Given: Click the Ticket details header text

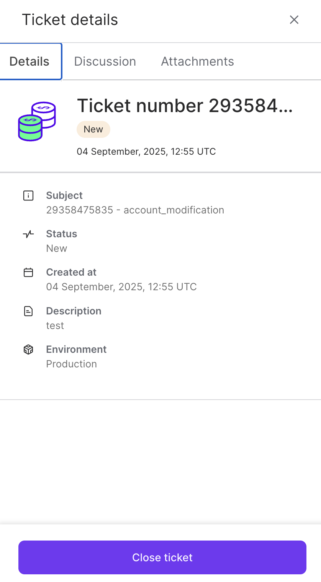Looking at the screenshot, I should (70, 20).
